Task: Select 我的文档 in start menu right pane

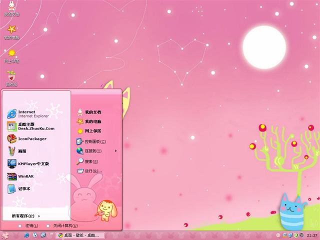Action: pyautogui.click(x=89, y=112)
